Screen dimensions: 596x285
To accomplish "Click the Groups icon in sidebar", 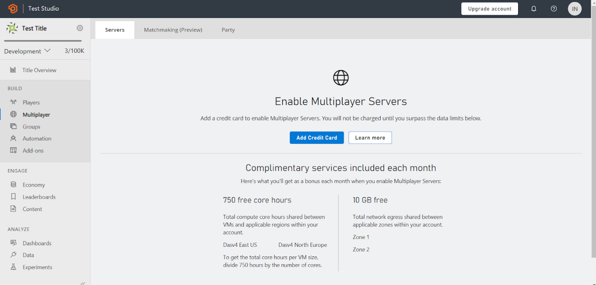I will pos(13,126).
